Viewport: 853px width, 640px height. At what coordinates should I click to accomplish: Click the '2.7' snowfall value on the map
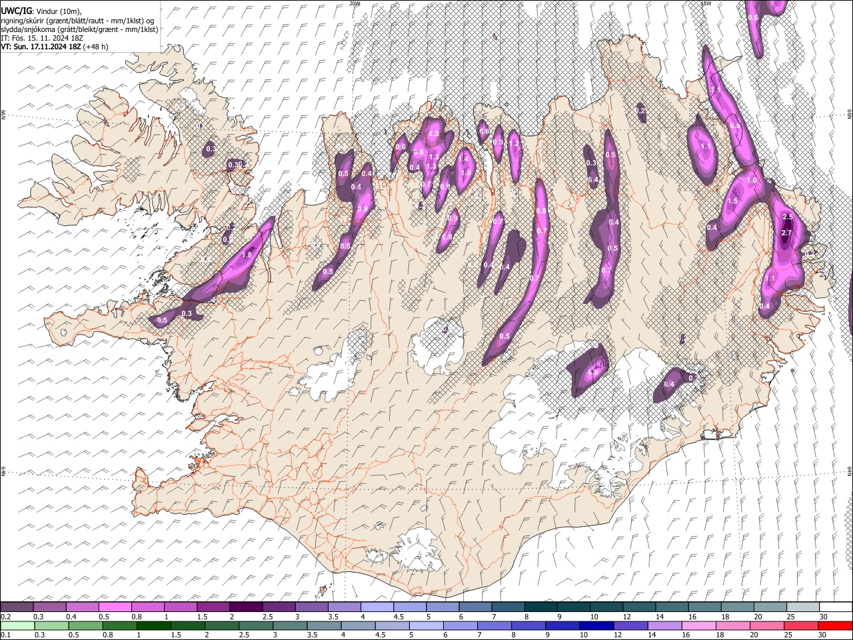[786, 233]
